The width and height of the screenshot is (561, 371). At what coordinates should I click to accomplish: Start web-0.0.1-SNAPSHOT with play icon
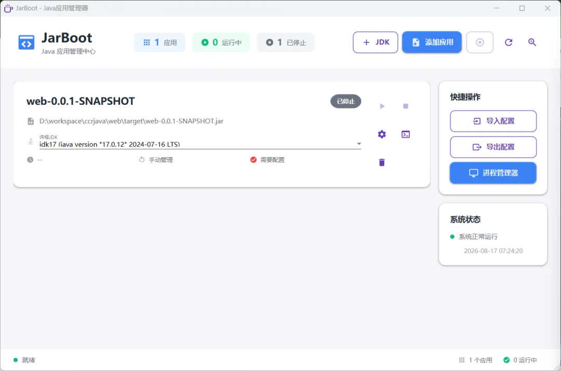pyautogui.click(x=382, y=106)
